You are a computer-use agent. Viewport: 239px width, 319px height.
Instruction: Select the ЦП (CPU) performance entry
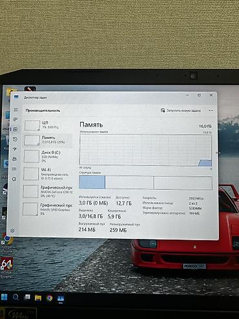[47, 125]
